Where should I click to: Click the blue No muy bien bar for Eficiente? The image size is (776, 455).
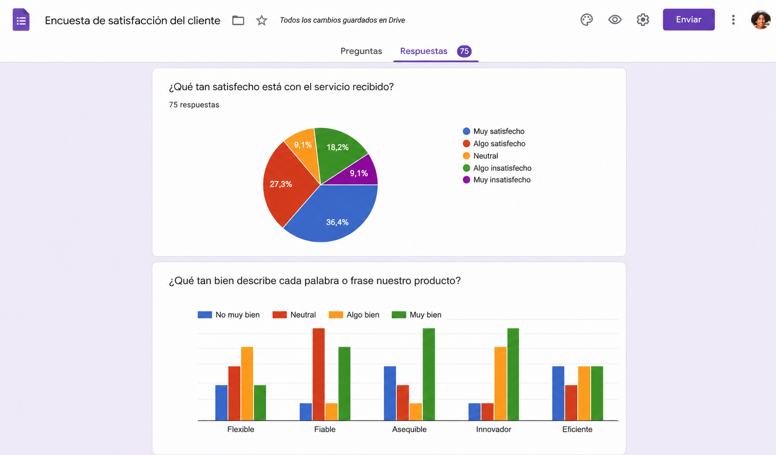pyautogui.click(x=558, y=393)
